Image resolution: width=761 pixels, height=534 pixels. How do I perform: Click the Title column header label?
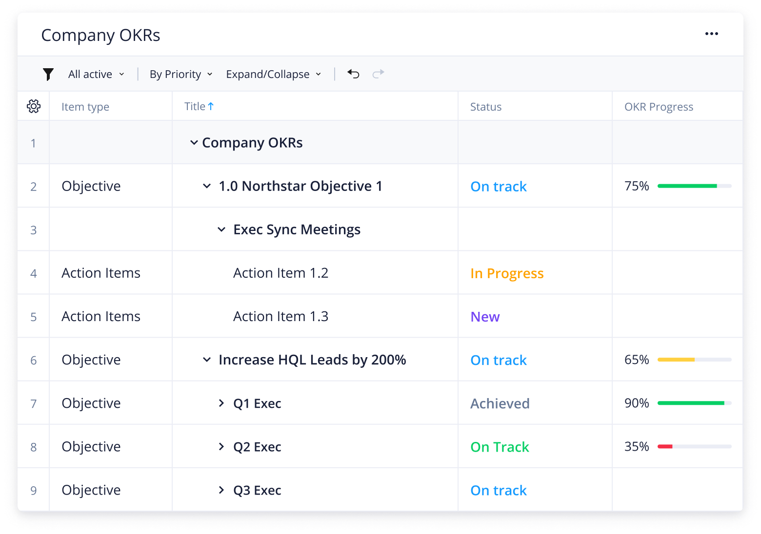(195, 106)
